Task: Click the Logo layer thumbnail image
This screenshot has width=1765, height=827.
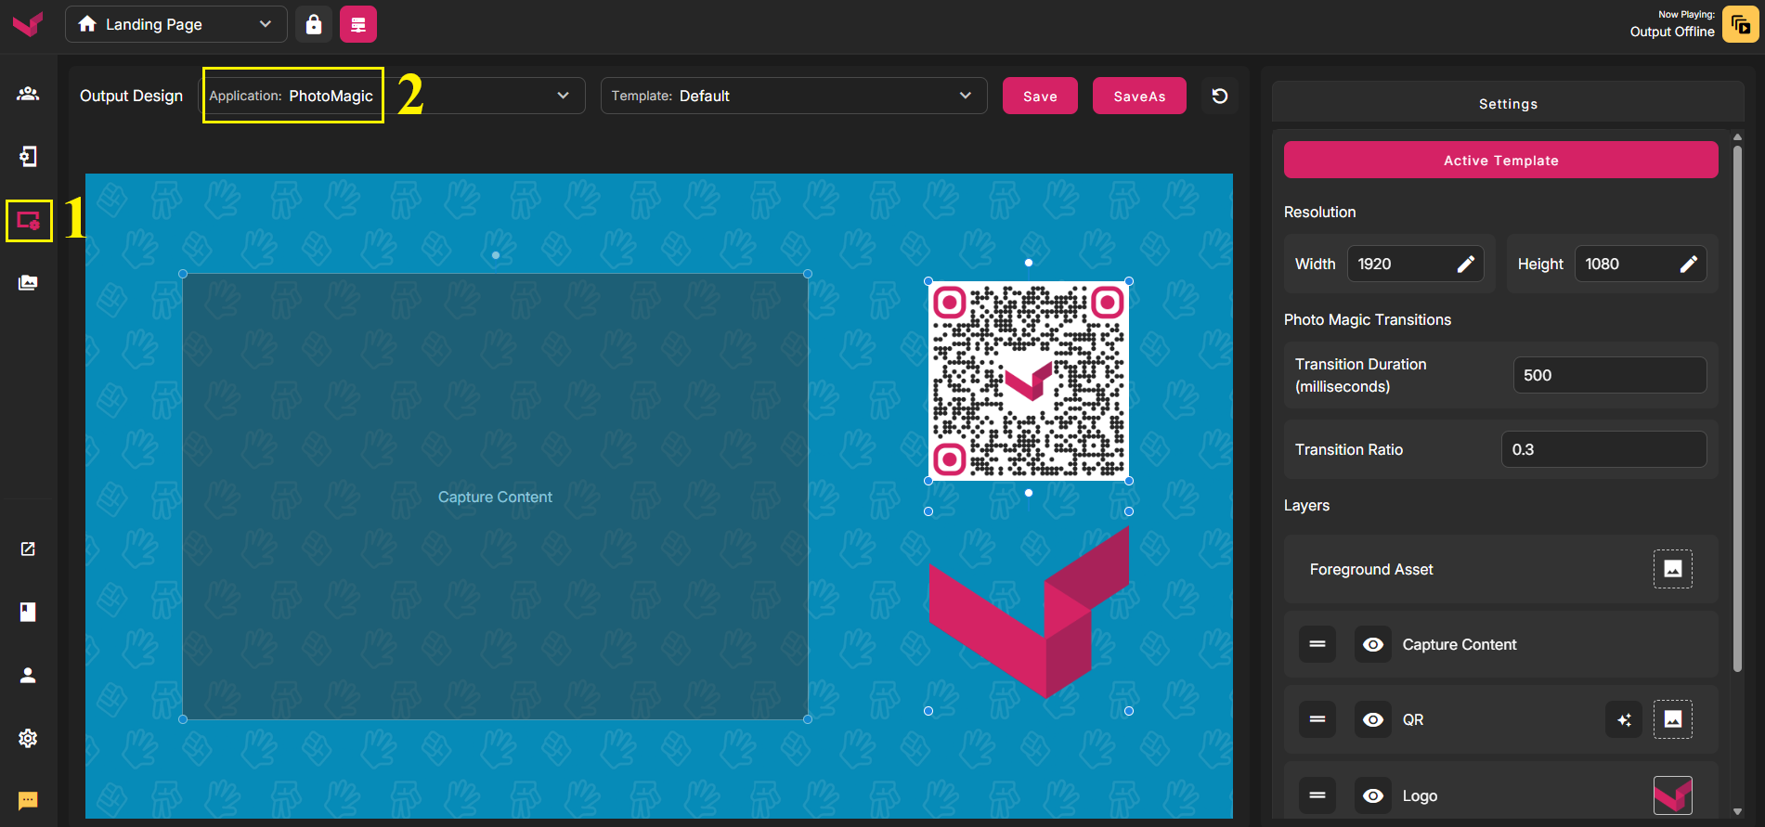Action: 1673,795
